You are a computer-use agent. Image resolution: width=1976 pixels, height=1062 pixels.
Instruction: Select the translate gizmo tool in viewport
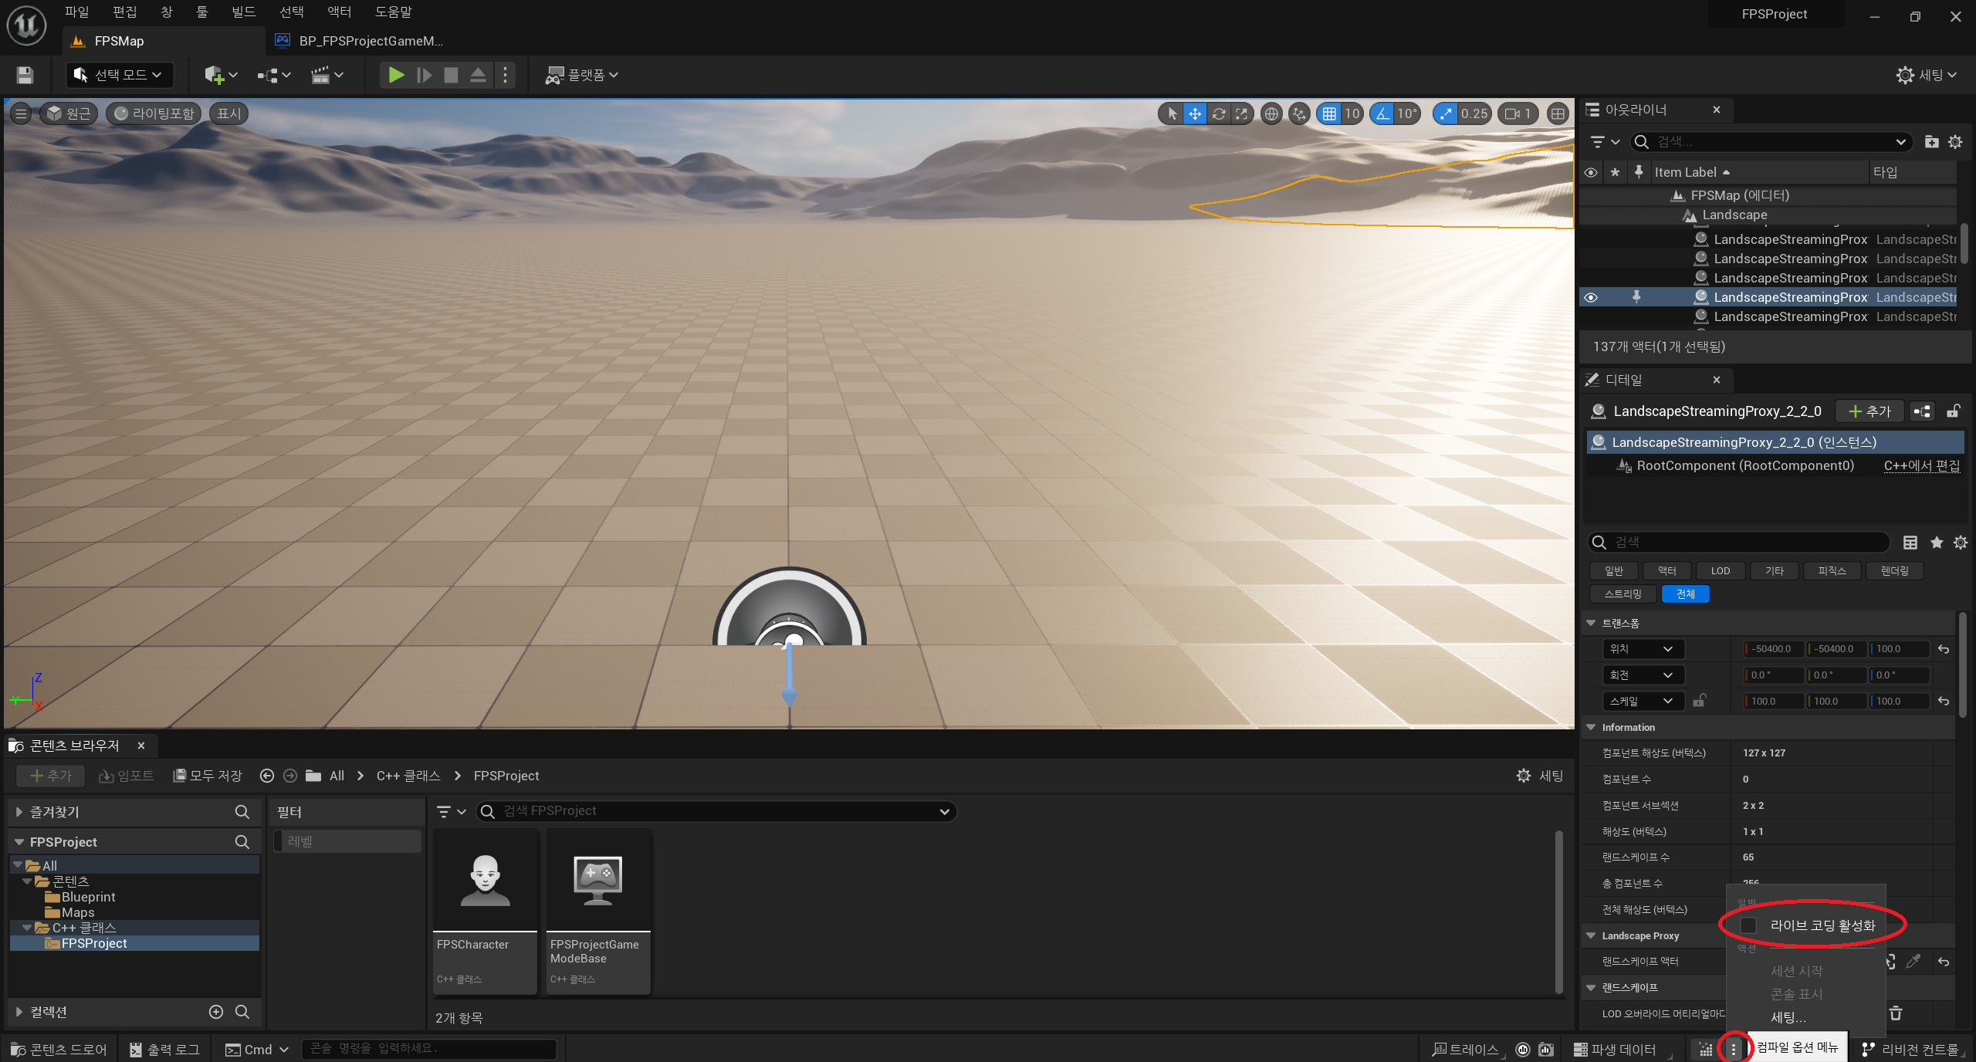pos(1195,114)
